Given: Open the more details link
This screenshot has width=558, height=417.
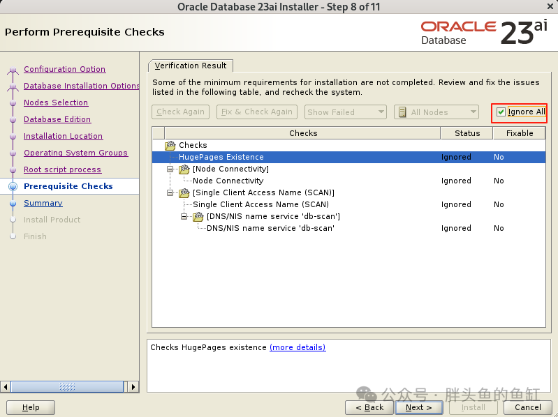Looking at the screenshot, I should pyautogui.click(x=298, y=347).
